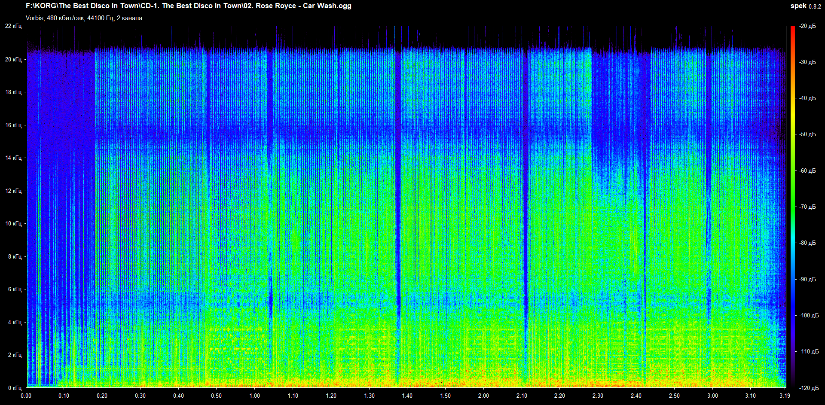825x405 pixels.
Task: Click the 0:50 time axis label
Action: tap(217, 396)
